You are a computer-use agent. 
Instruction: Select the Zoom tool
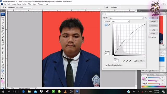[3, 76]
